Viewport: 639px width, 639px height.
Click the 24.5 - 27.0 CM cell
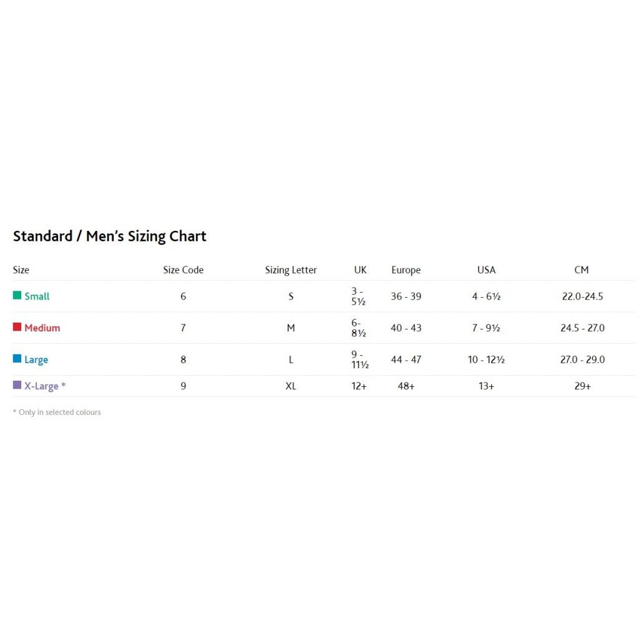582,328
